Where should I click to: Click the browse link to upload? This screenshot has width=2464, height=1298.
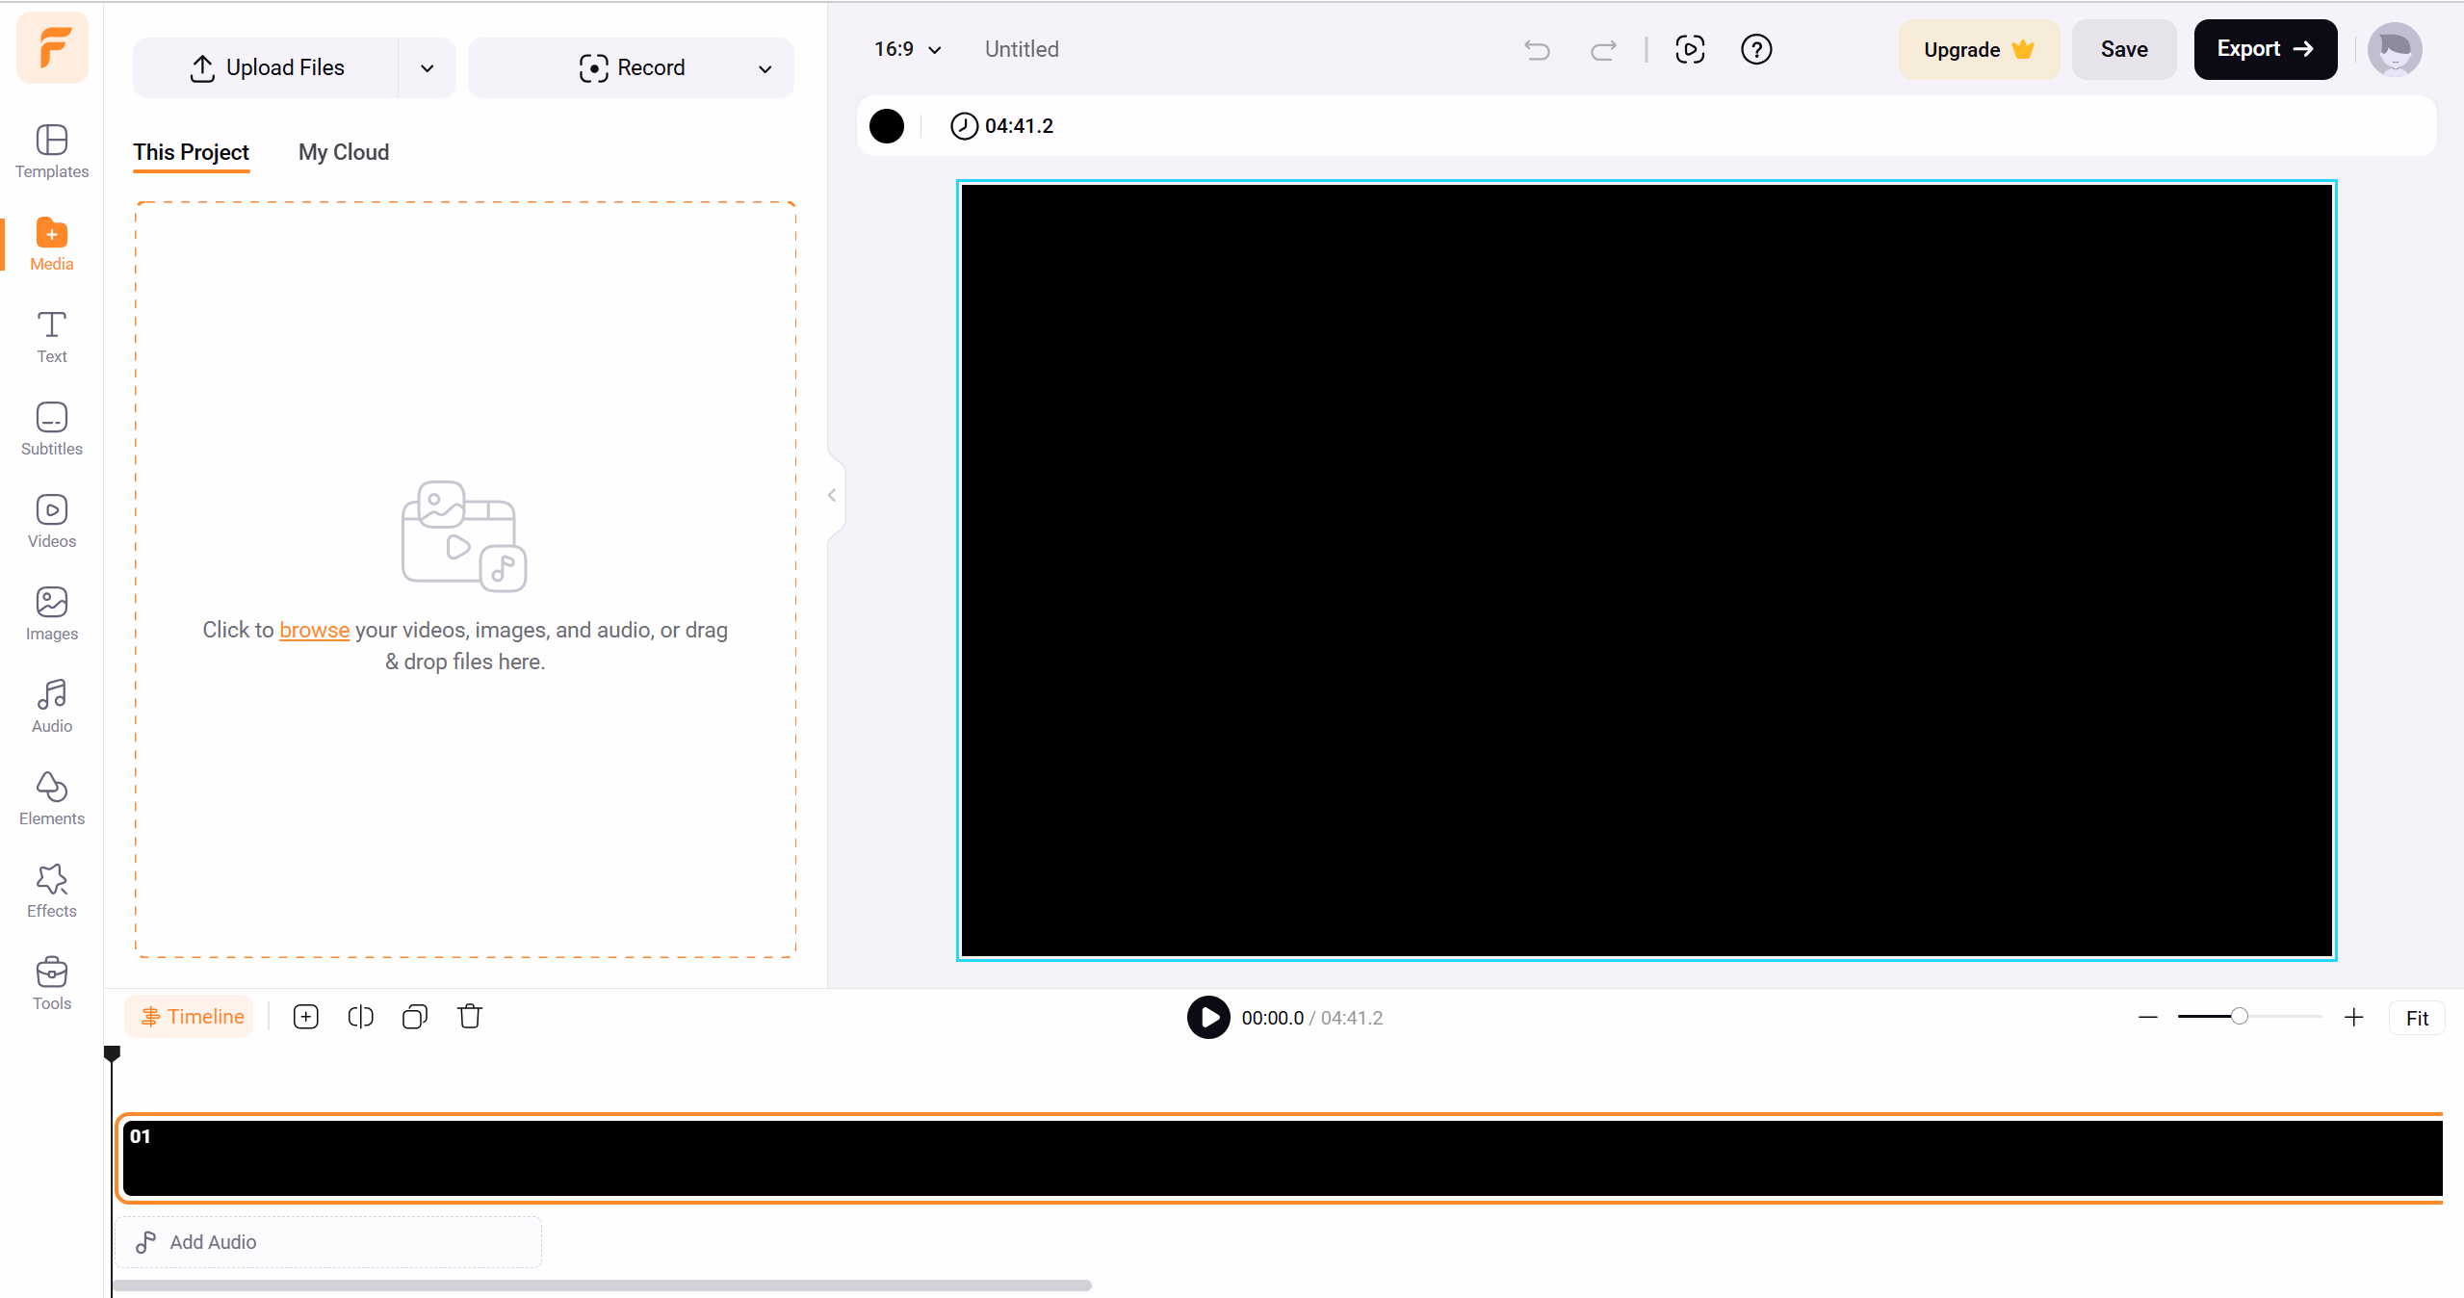click(314, 630)
